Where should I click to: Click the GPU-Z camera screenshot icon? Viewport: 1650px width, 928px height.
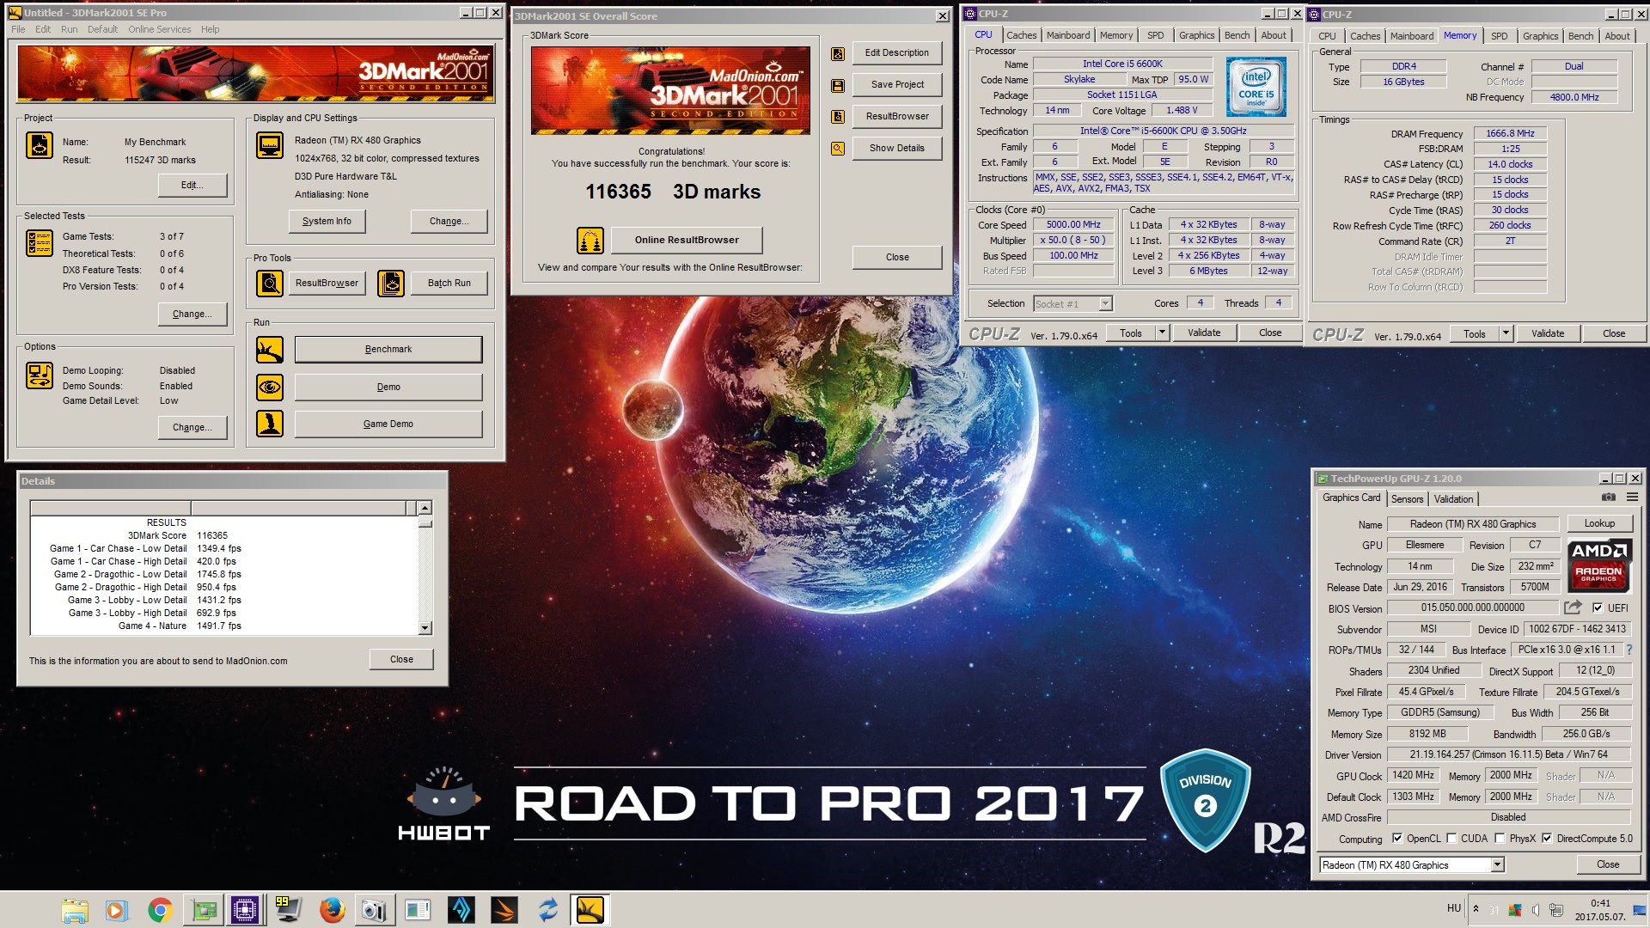pyautogui.click(x=1609, y=497)
